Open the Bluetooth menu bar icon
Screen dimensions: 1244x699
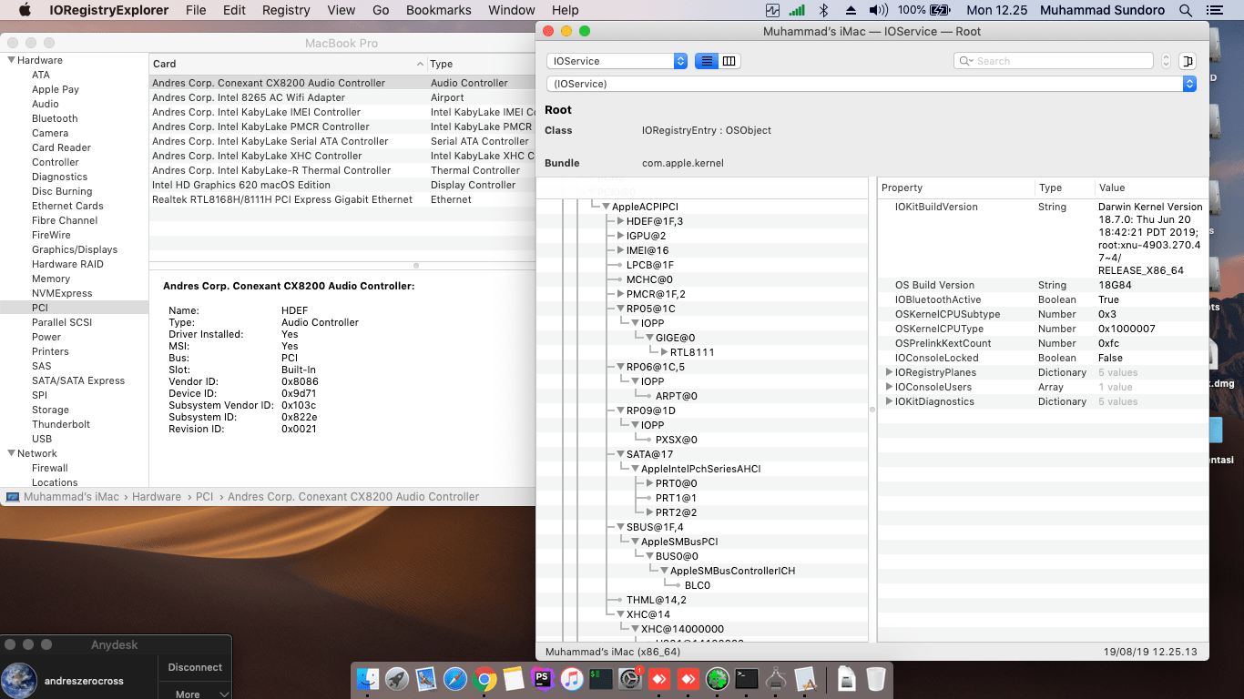coord(823,10)
